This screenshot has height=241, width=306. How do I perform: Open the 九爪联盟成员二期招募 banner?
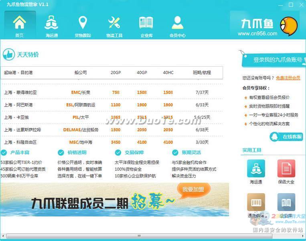point(115,200)
